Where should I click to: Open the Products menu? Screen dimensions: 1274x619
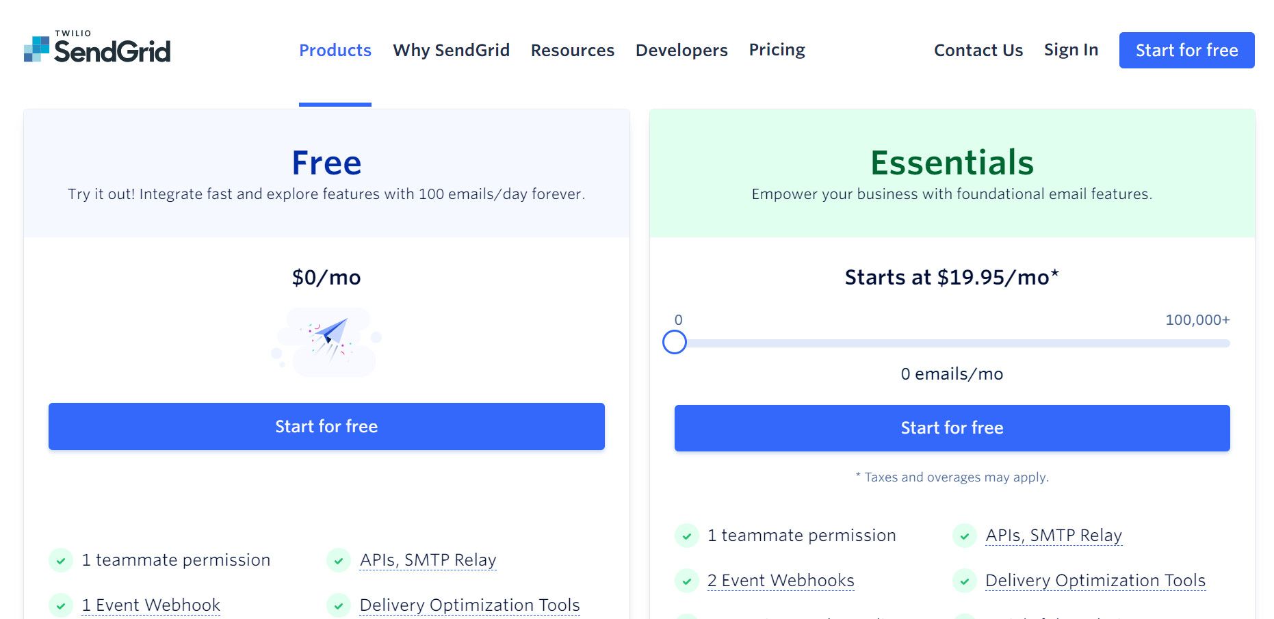(x=335, y=51)
